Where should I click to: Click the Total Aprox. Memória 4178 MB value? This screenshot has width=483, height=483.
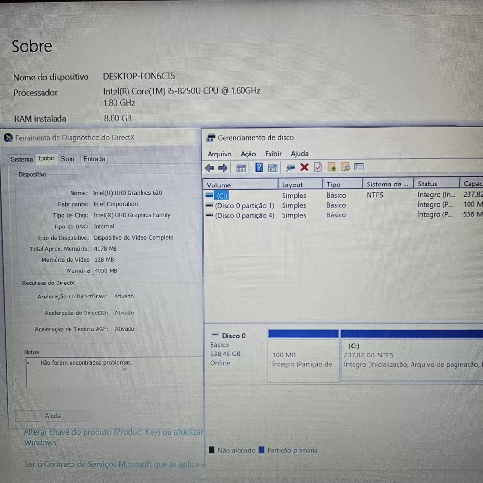pos(105,249)
